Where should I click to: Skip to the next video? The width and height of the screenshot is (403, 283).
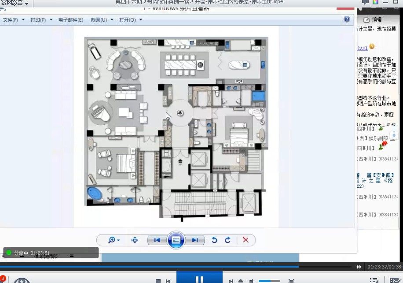tap(231, 281)
